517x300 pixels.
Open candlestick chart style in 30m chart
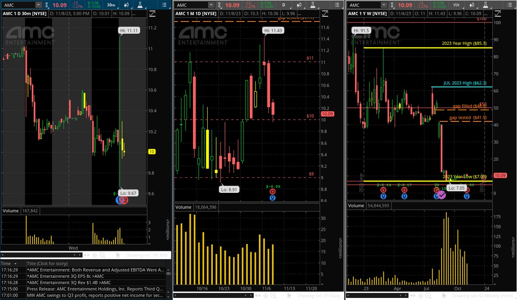(126, 5)
